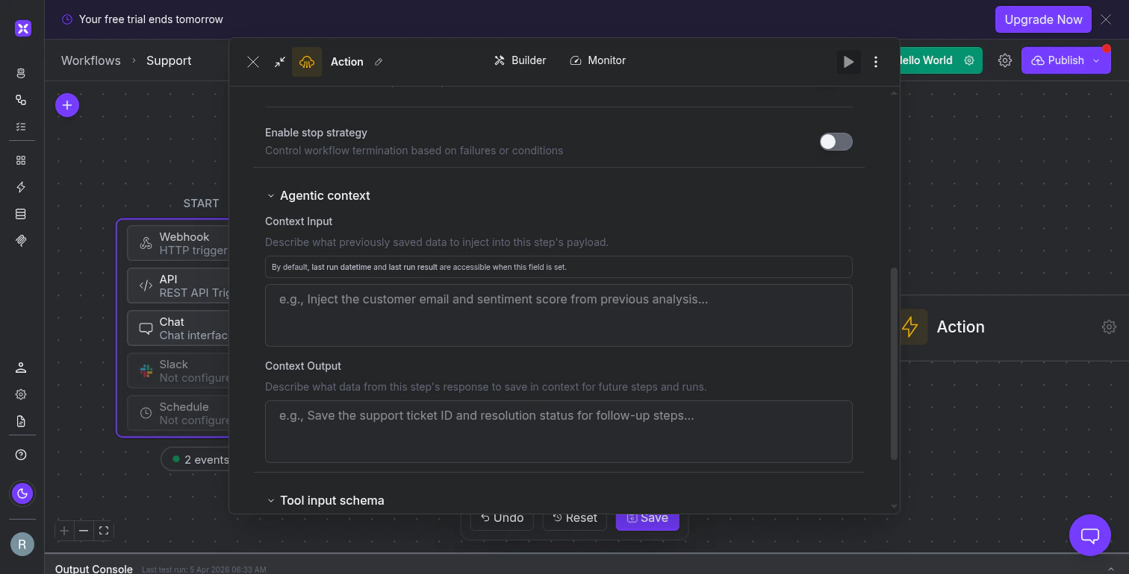This screenshot has height=574, width=1129.
Task: Click the Upgrade Now button
Action: [x=1043, y=19]
